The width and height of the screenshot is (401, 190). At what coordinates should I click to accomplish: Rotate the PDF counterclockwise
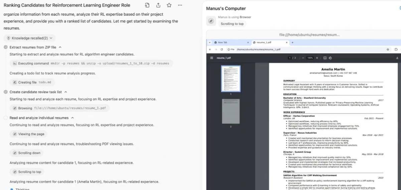click(330, 58)
